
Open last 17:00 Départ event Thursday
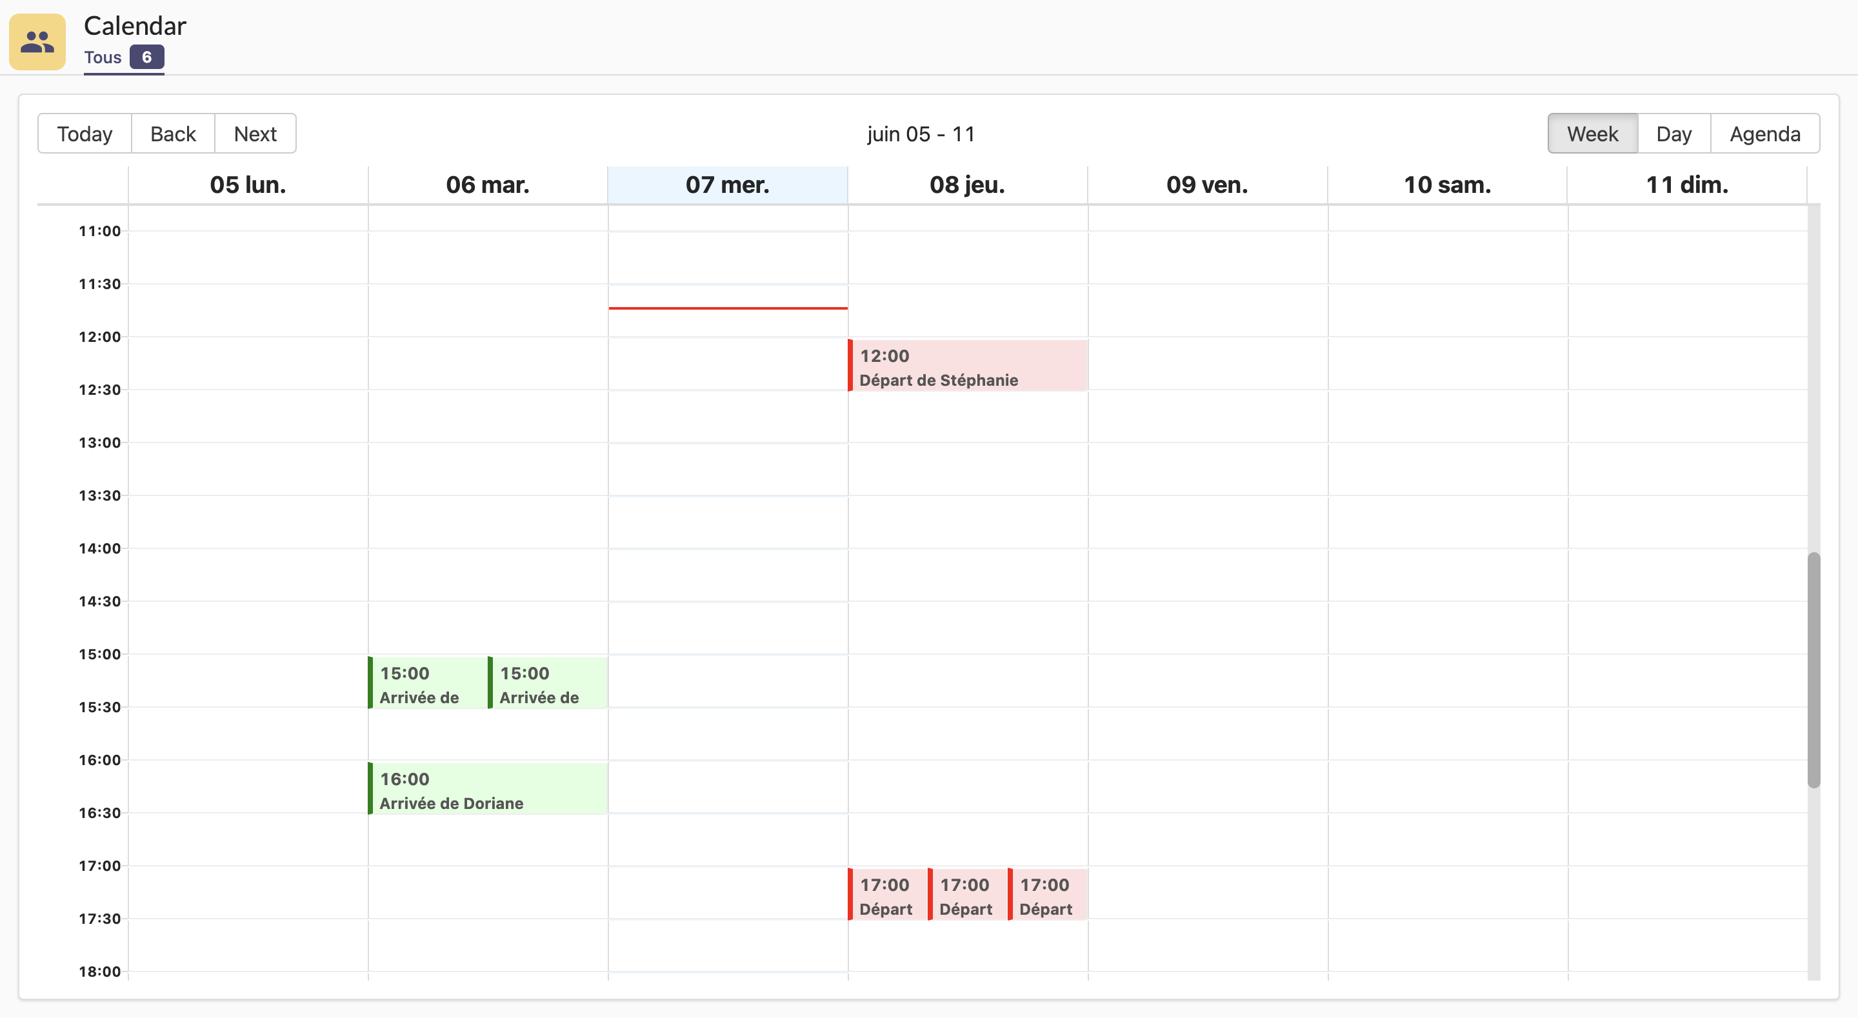click(1048, 895)
